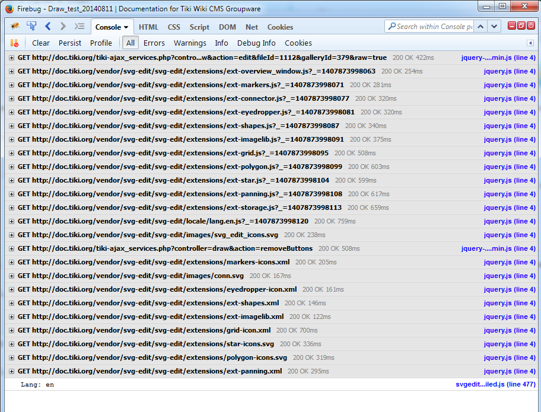The width and height of the screenshot is (541, 412).
Task: Expand the svg_edit_icons.svg request
Action: click(11, 235)
